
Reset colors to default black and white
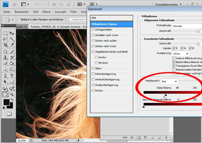pos(4,108)
